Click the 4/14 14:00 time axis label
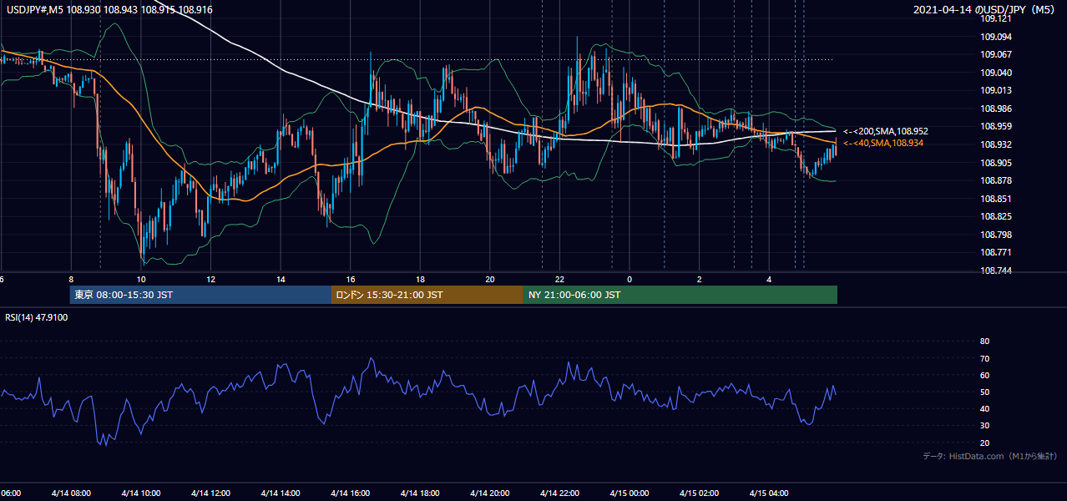 280,493
